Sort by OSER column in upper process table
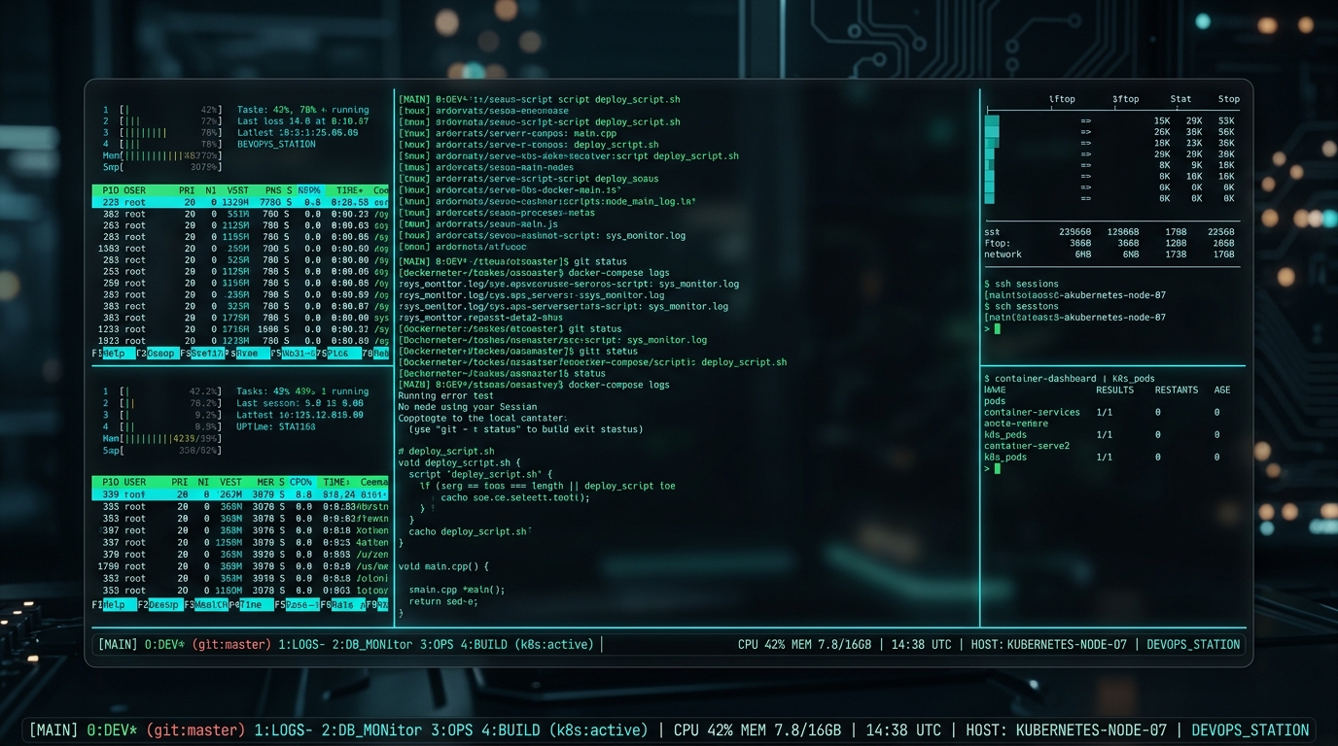Image resolution: width=1338 pixels, height=746 pixels. (135, 190)
